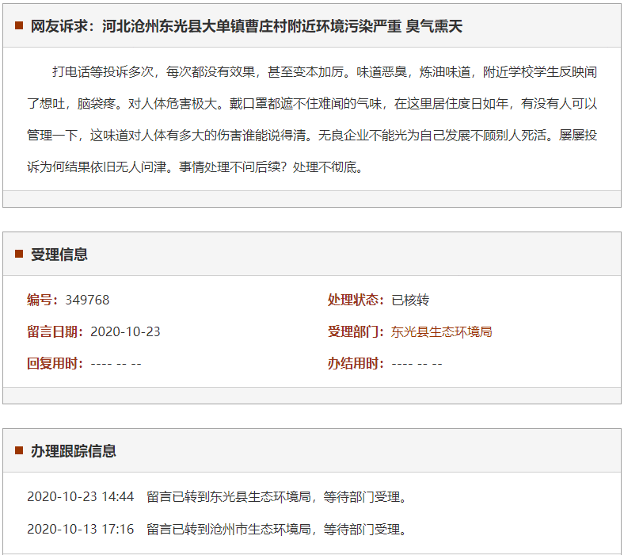Viewport: 624px width, 555px height.
Task: Click the 受理信息 section heading
Action: 59,255
